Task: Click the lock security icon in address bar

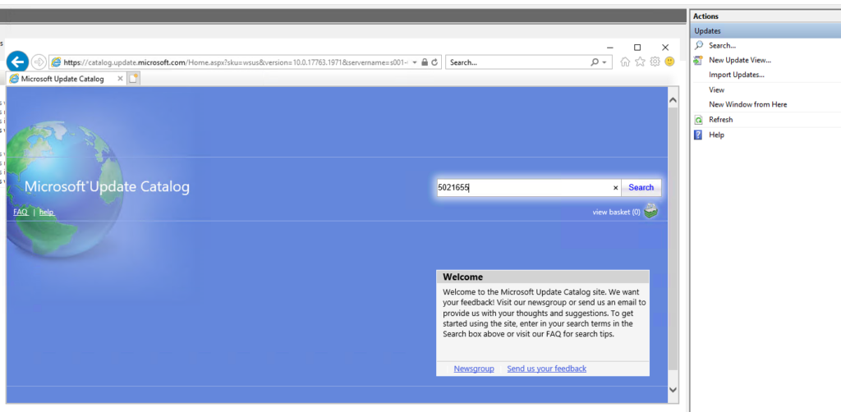Action: click(x=425, y=62)
